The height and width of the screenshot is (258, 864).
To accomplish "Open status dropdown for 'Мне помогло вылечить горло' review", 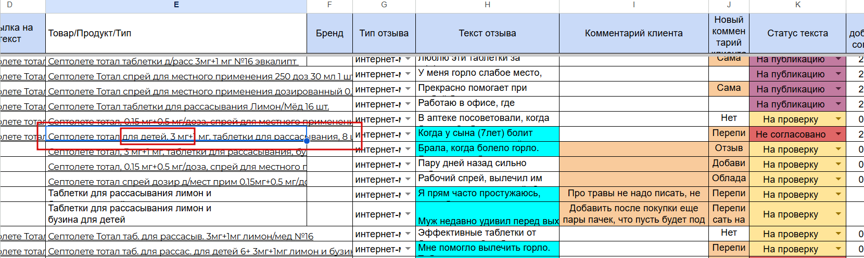I will 838,249.
